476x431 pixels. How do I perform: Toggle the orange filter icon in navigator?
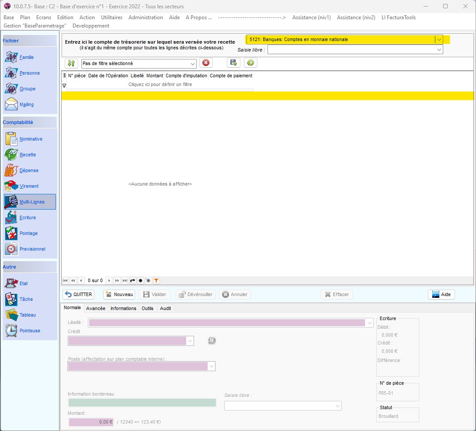156,280
